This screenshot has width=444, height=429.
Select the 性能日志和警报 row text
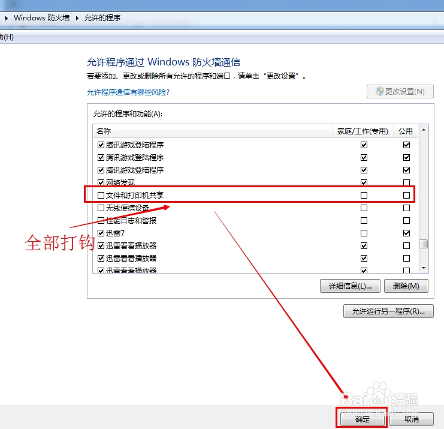(x=131, y=220)
